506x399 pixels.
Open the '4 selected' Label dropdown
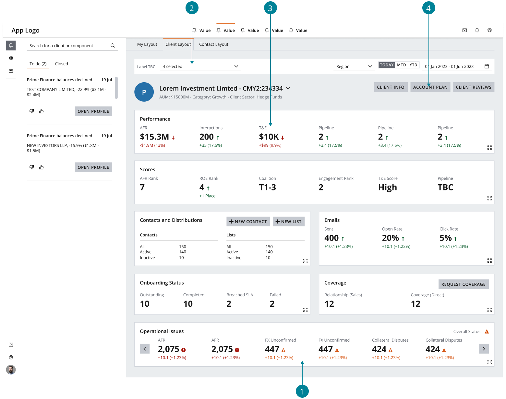tap(200, 66)
